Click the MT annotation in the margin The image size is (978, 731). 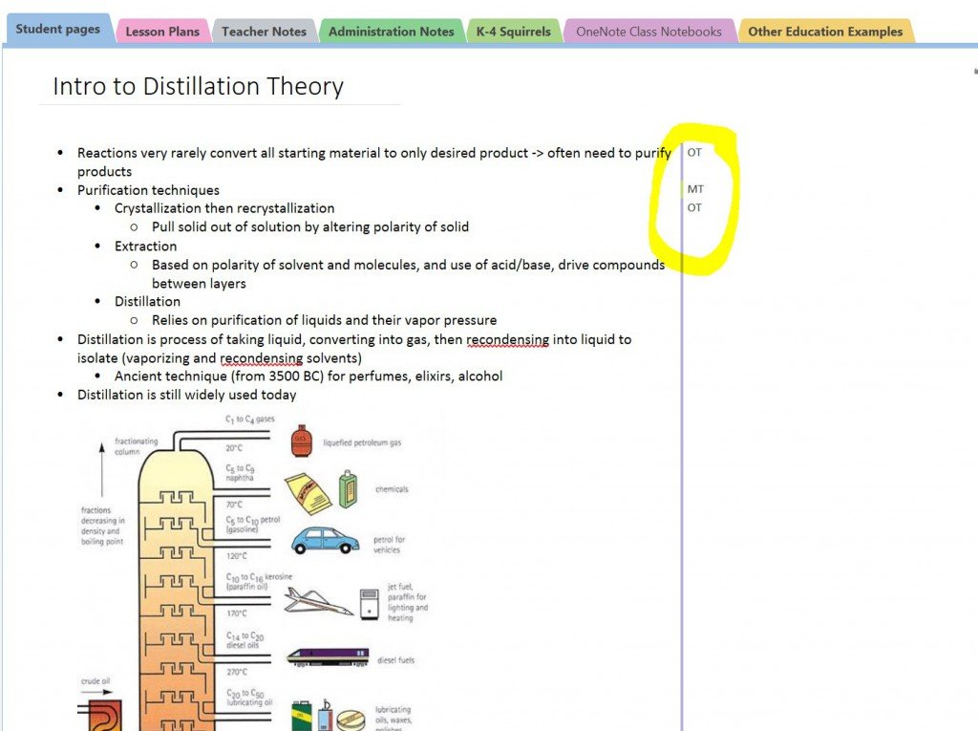(x=695, y=189)
